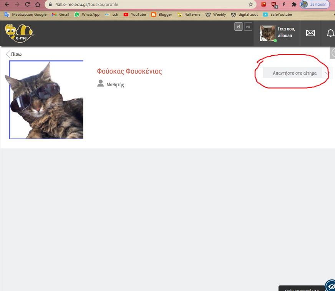Viewport: 335px width, 291px height.
Task: Open the Extensions puzzle piece menu
Action: (294, 4)
